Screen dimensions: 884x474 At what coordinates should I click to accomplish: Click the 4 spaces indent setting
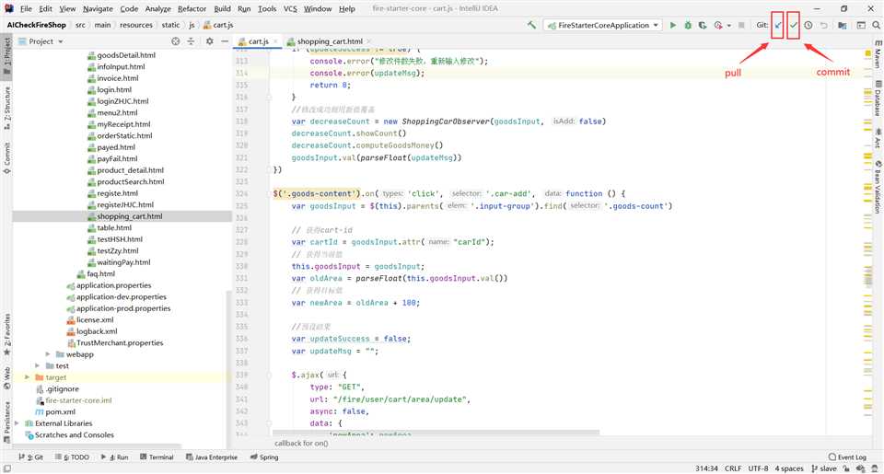point(789,468)
